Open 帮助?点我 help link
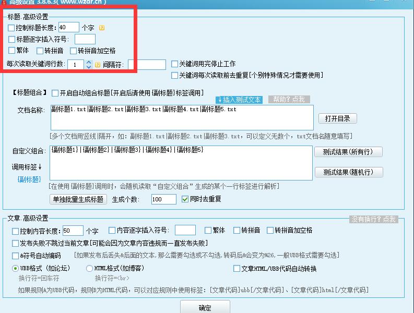414x313 pixels. click(289, 99)
